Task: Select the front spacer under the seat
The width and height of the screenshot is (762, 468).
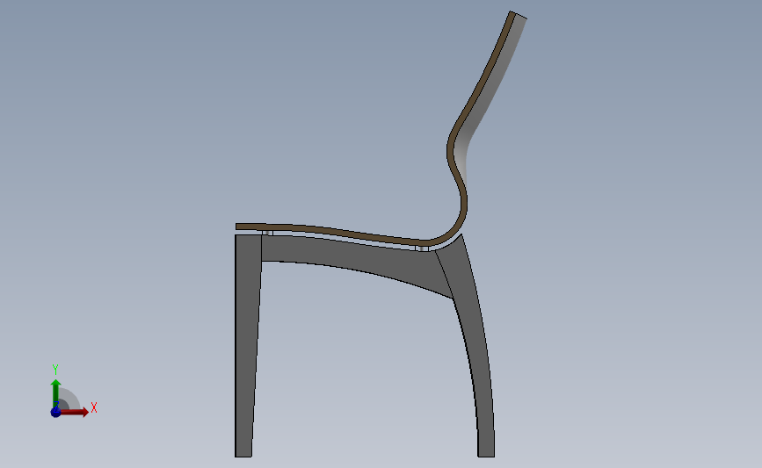Action: pos(268,233)
